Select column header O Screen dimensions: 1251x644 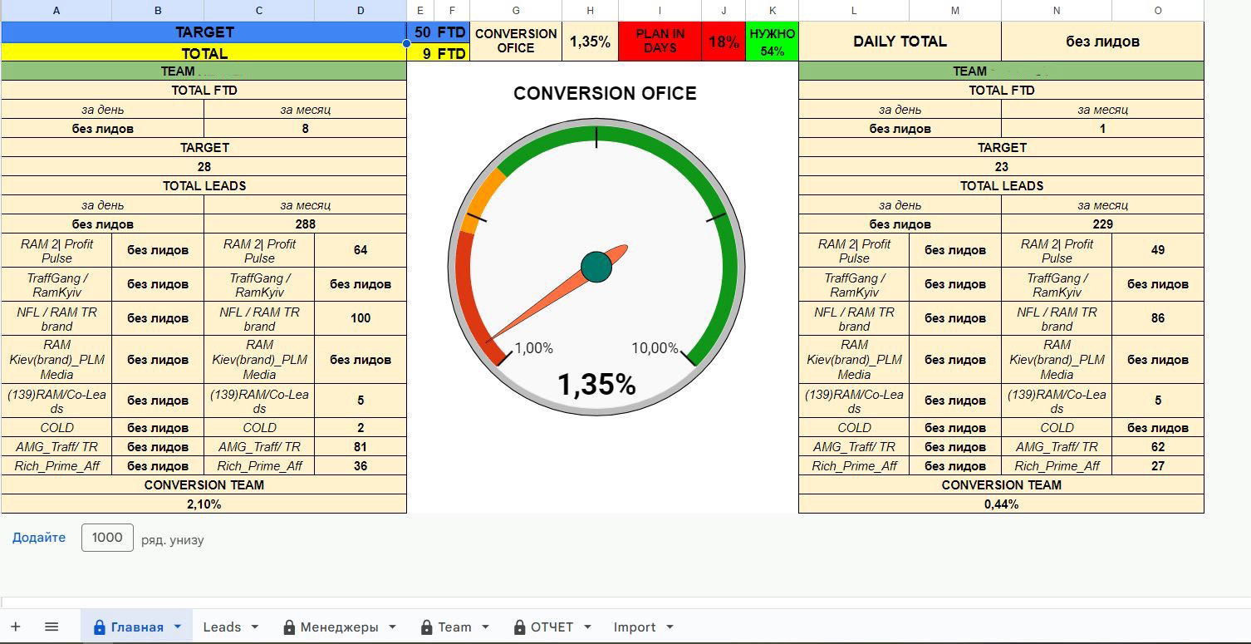click(x=1158, y=11)
